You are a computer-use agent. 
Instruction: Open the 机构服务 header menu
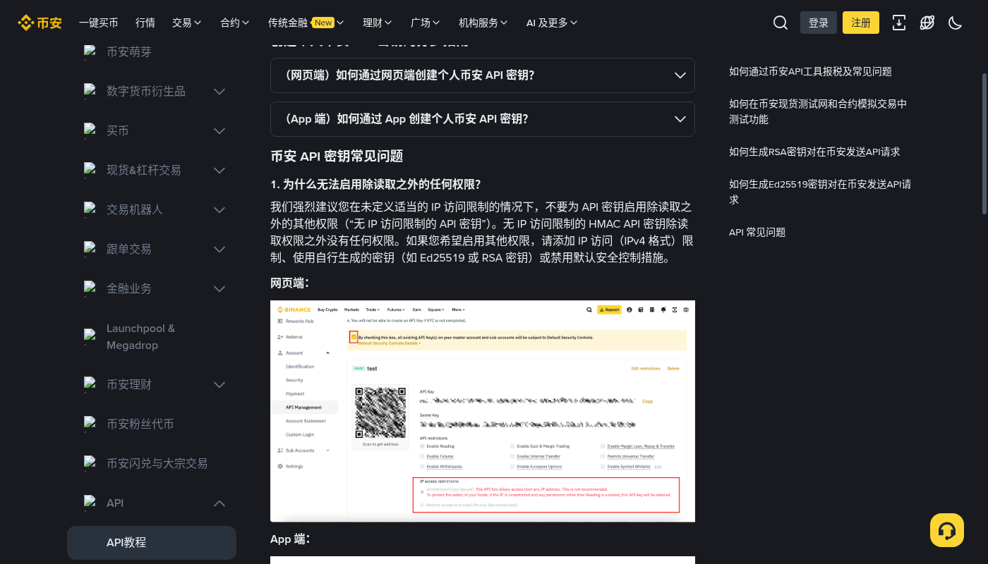[x=483, y=23]
